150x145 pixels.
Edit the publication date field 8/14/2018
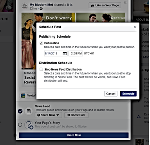coord(56,53)
